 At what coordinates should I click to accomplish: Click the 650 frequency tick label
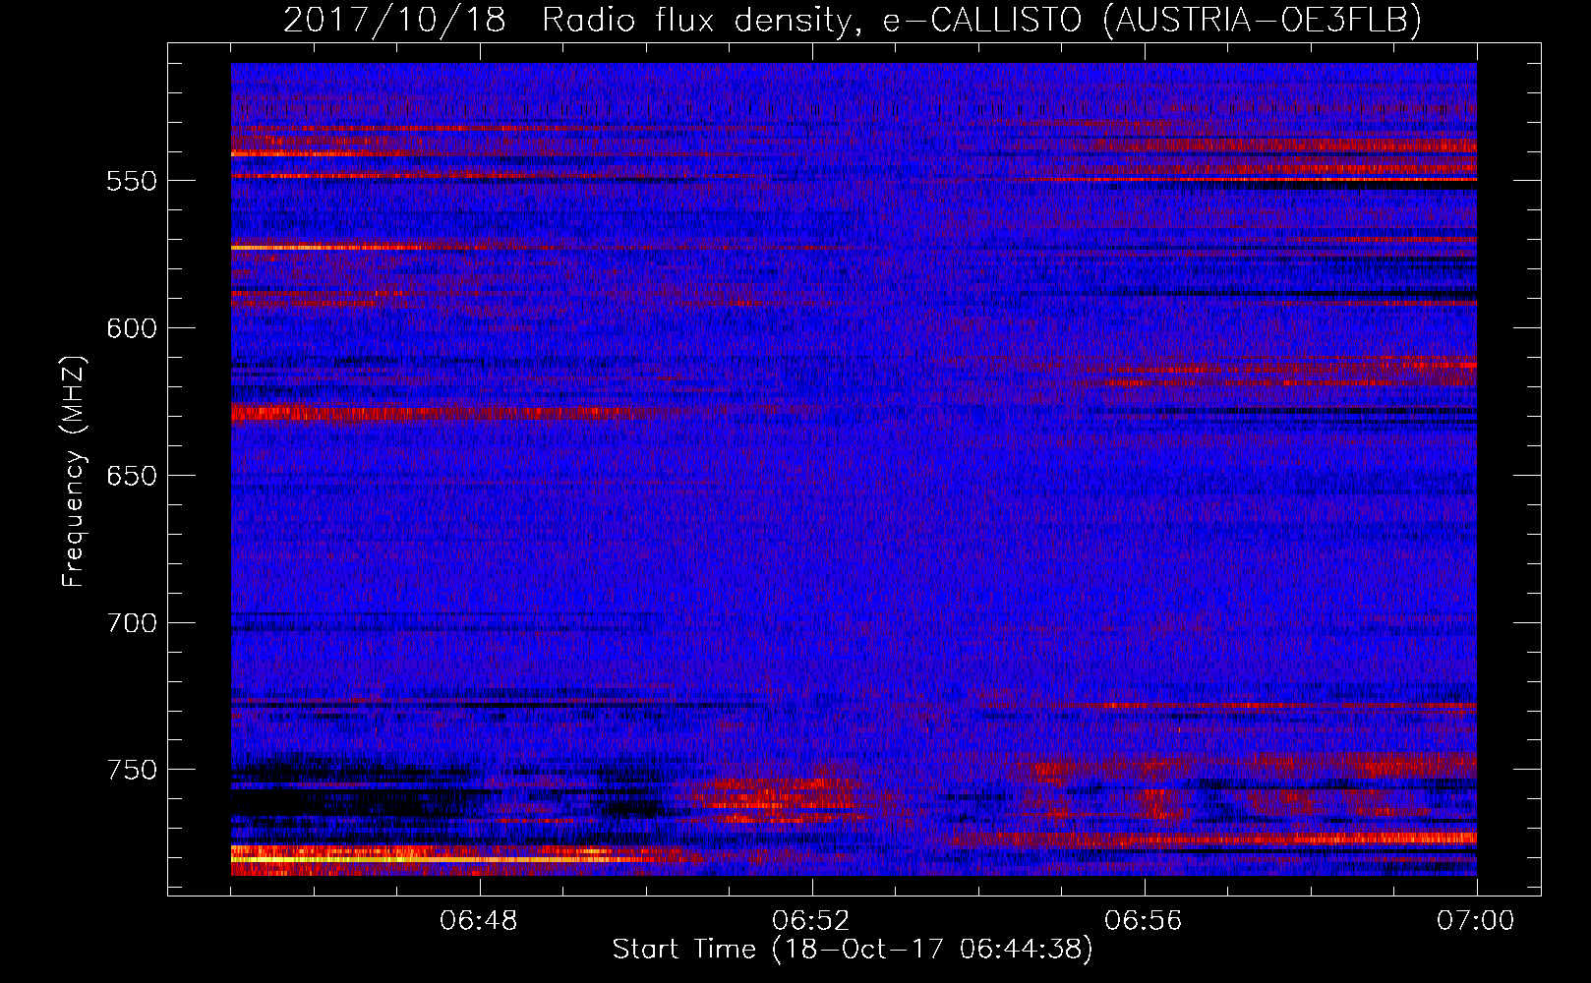click(x=131, y=476)
